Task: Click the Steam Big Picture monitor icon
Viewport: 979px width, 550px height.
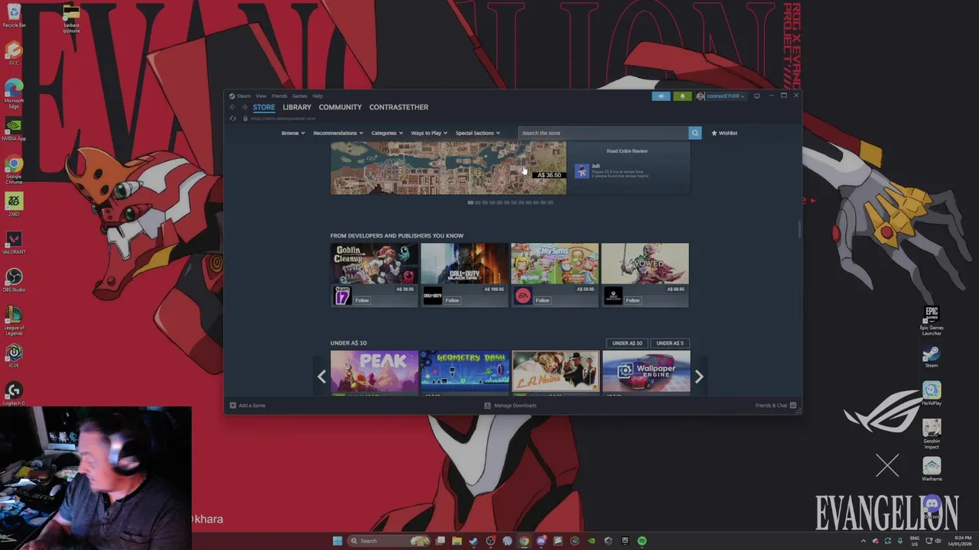Action: click(x=756, y=96)
